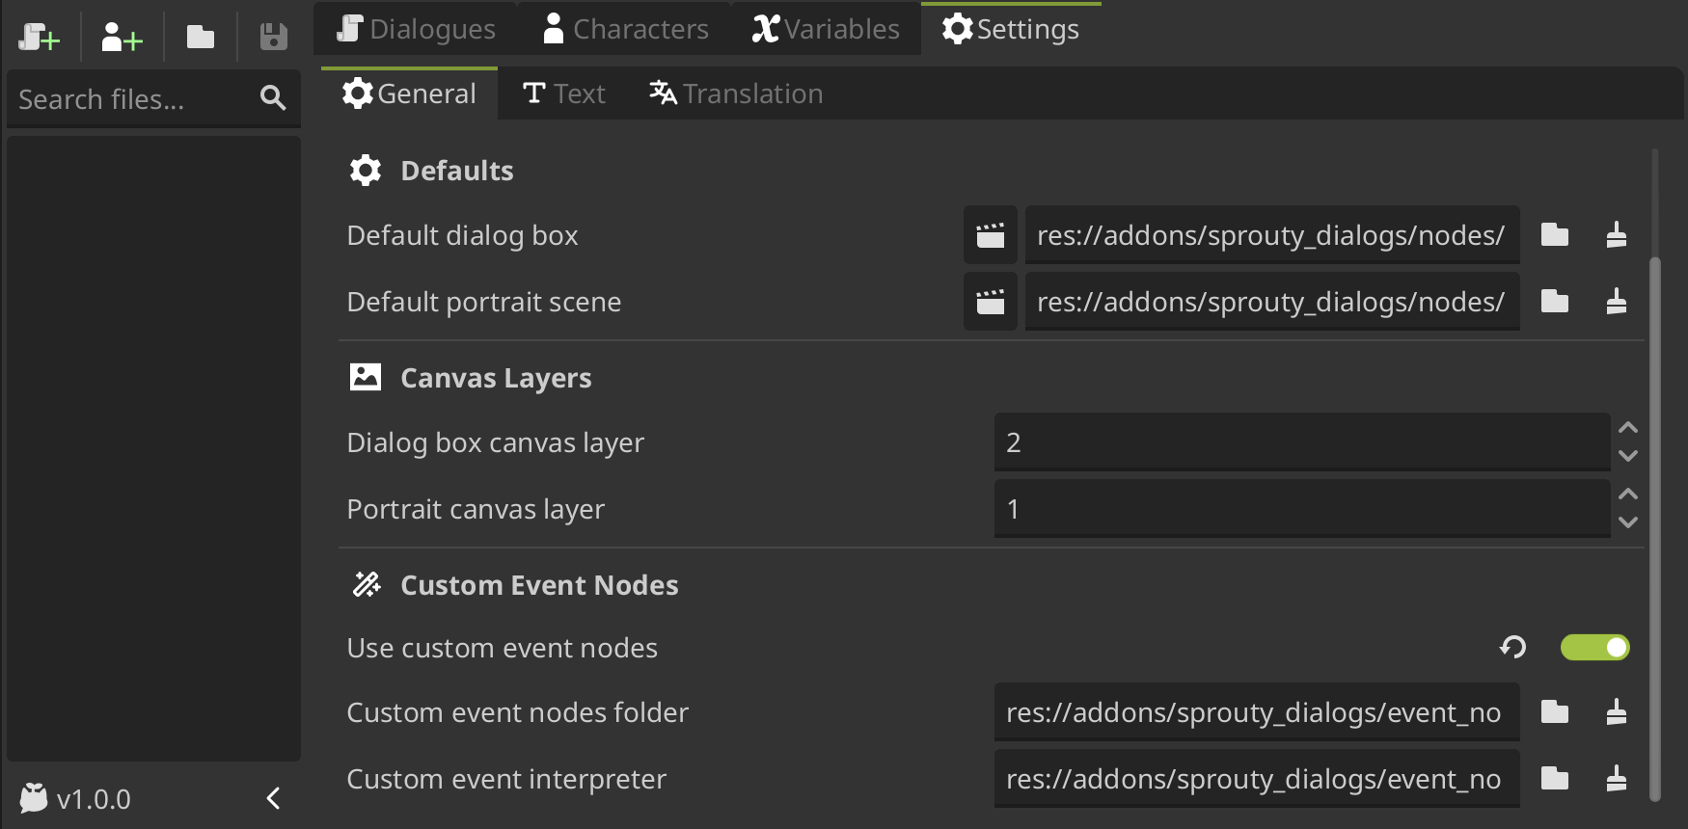Click the Custom event nodes folder label
This screenshot has height=829, width=1688.
tap(517, 712)
